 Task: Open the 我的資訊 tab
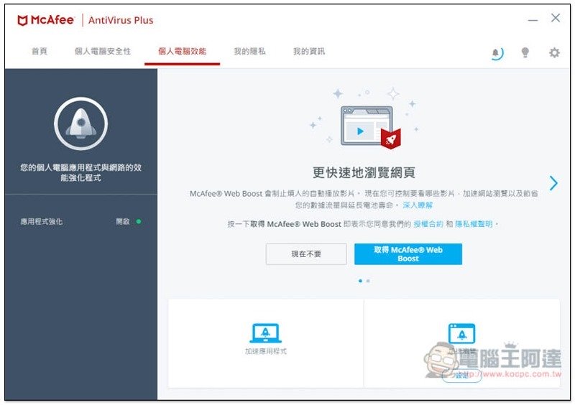309,51
